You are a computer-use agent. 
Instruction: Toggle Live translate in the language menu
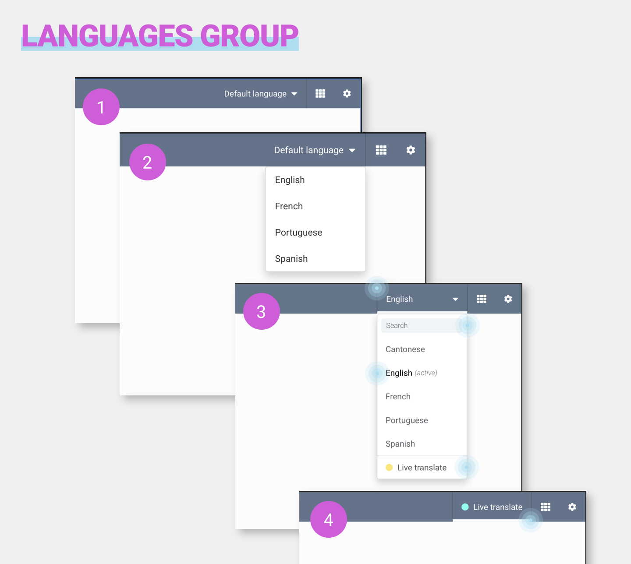421,467
